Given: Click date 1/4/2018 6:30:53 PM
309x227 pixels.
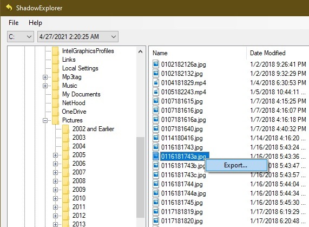Looking at the screenshot, I should tap(278, 83).
